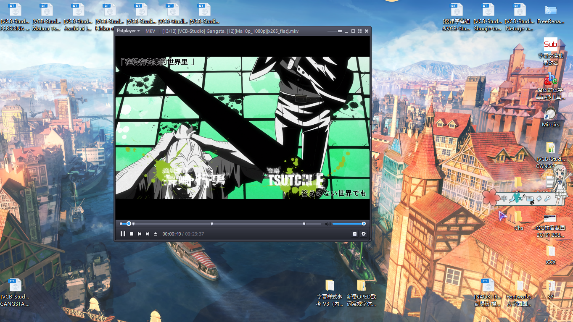Viewport: 573px width, 322px height.
Task: Stop the video with the Stop button
Action: [132, 234]
